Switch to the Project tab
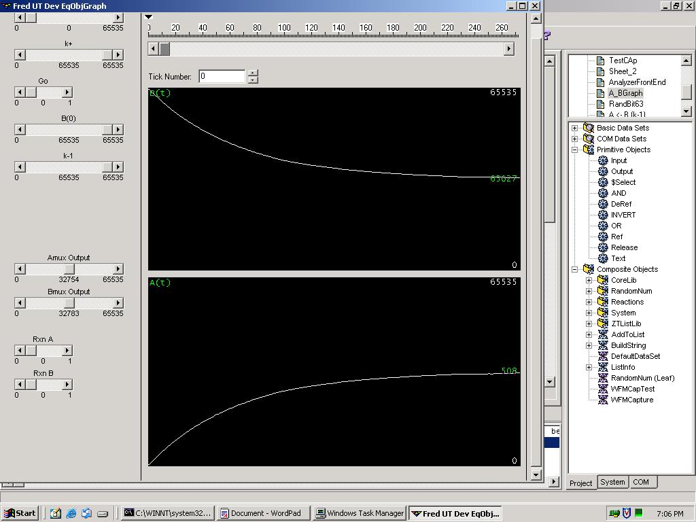This screenshot has width=696, height=522. tap(581, 483)
